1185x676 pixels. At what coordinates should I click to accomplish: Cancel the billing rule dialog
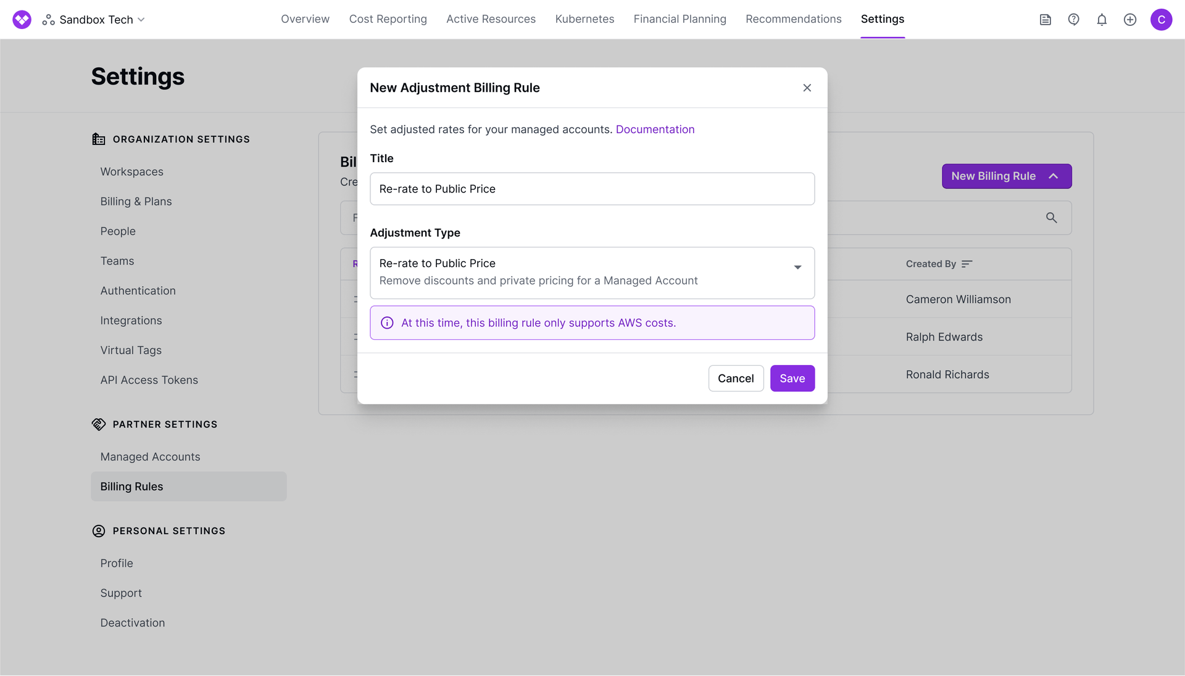click(736, 379)
